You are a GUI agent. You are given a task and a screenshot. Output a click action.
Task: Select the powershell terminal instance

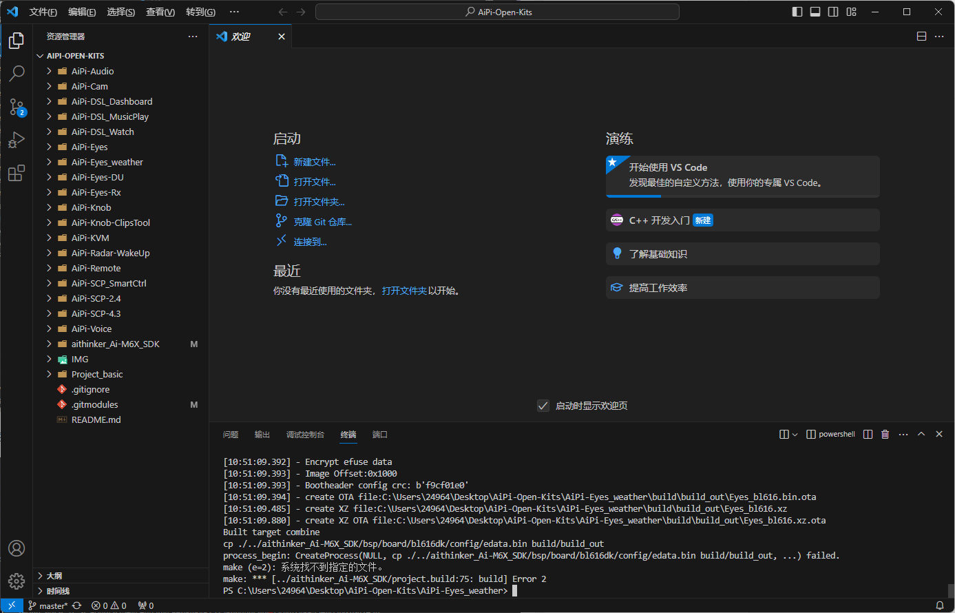831,434
